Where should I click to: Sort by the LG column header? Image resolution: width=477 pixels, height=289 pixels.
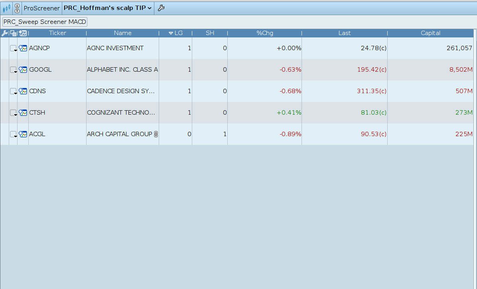(x=175, y=33)
